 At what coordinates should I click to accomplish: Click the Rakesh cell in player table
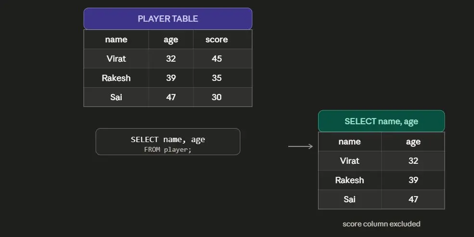116,78
